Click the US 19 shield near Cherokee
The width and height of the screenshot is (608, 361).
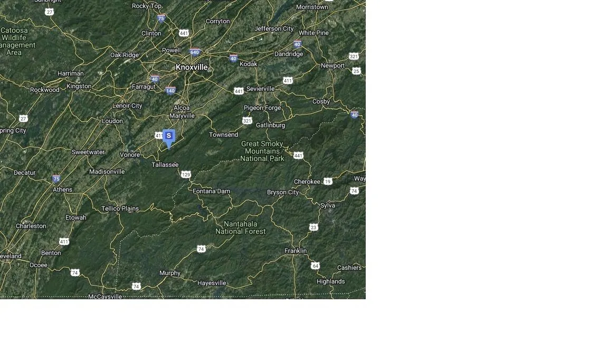(x=328, y=182)
